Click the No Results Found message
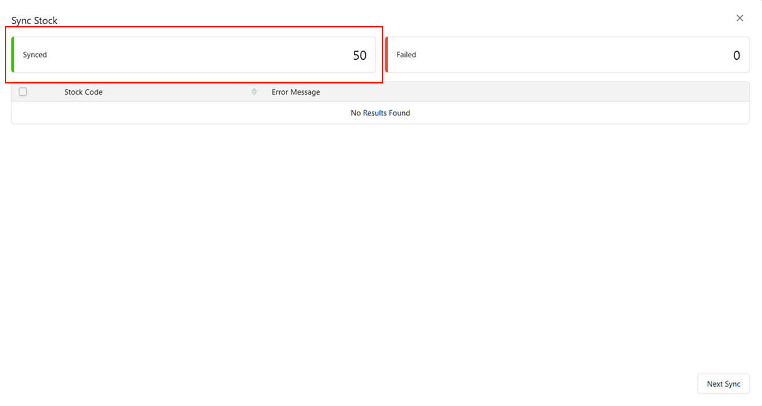 tap(380, 113)
